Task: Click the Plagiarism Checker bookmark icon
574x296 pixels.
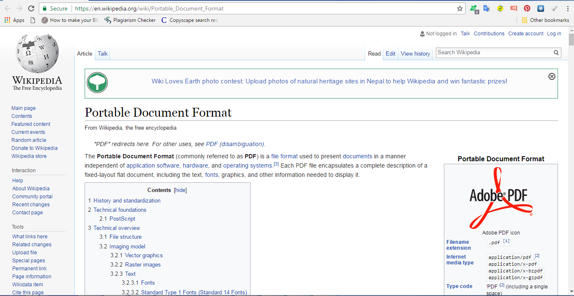Action: [x=108, y=20]
